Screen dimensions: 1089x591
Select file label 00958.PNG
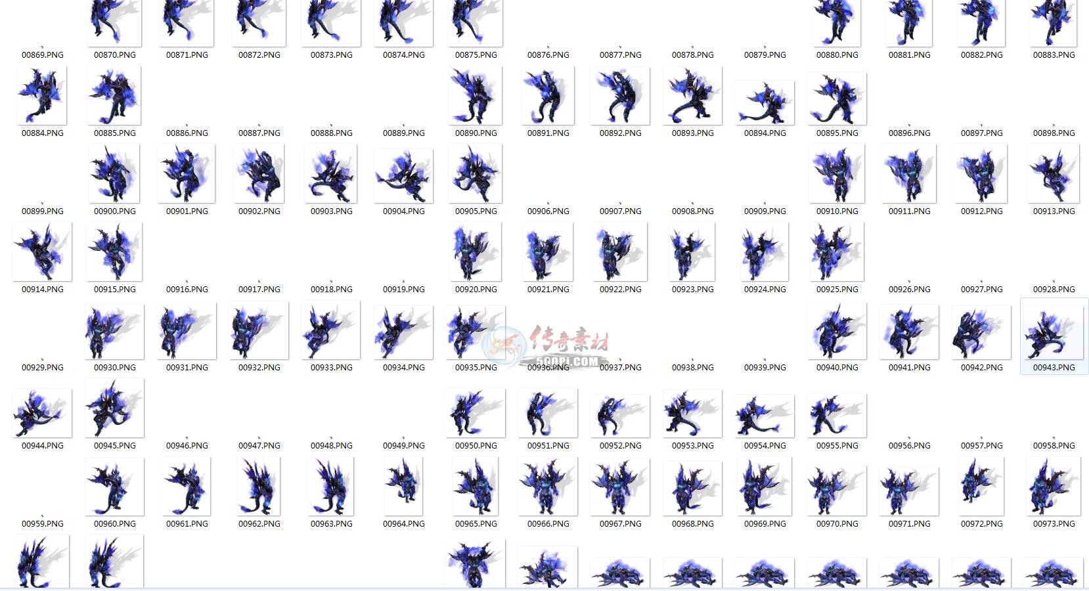tap(1054, 446)
